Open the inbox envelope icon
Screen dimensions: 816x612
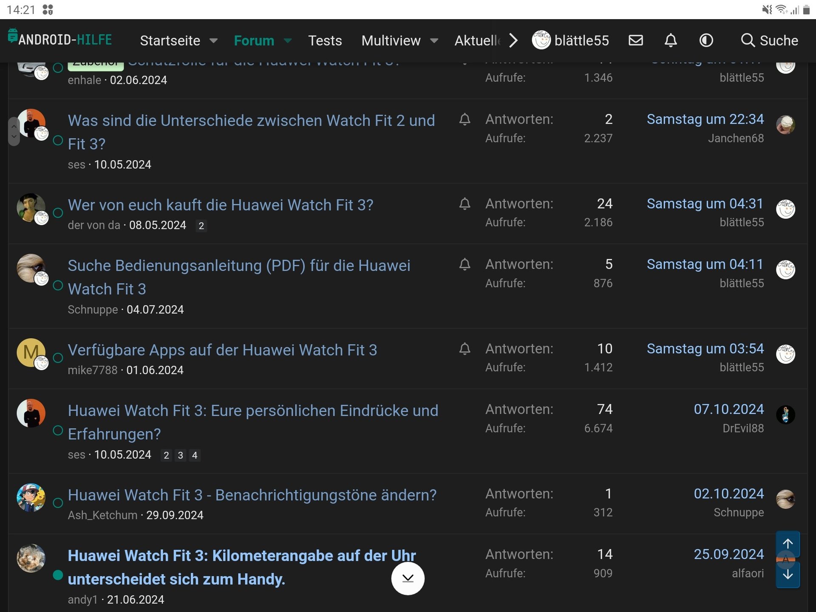pyautogui.click(x=635, y=40)
